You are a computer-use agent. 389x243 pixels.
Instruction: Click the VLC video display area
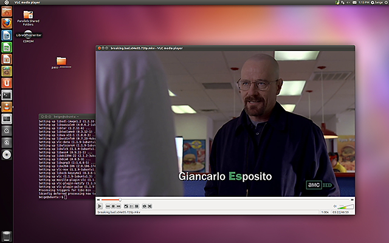pos(225,124)
